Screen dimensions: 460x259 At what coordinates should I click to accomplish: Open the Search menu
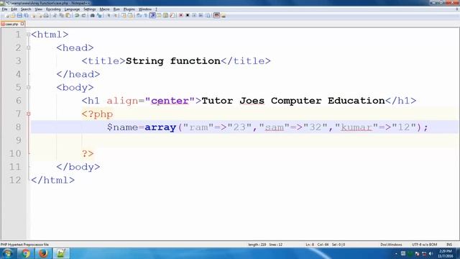(26, 9)
